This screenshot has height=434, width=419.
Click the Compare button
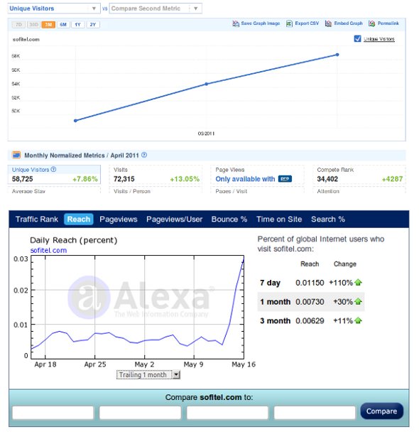pyautogui.click(x=381, y=411)
